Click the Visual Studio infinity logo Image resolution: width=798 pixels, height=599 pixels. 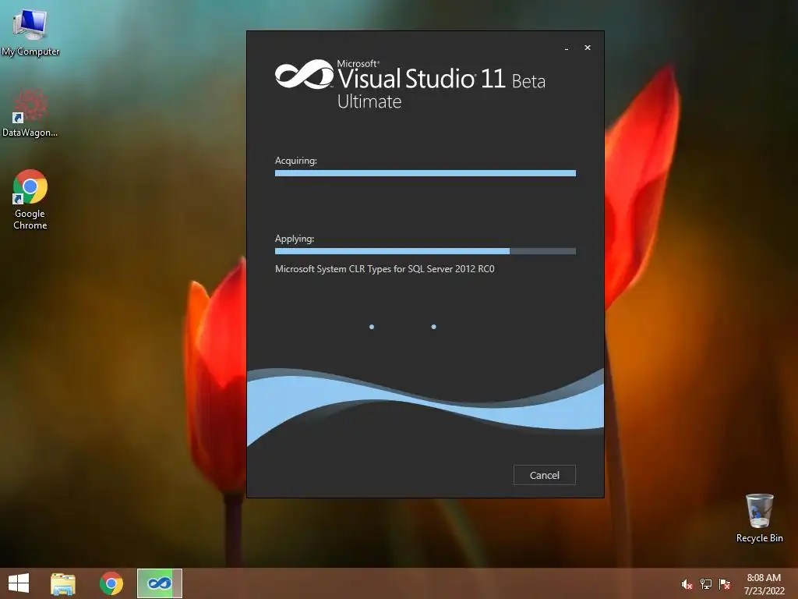304,75
